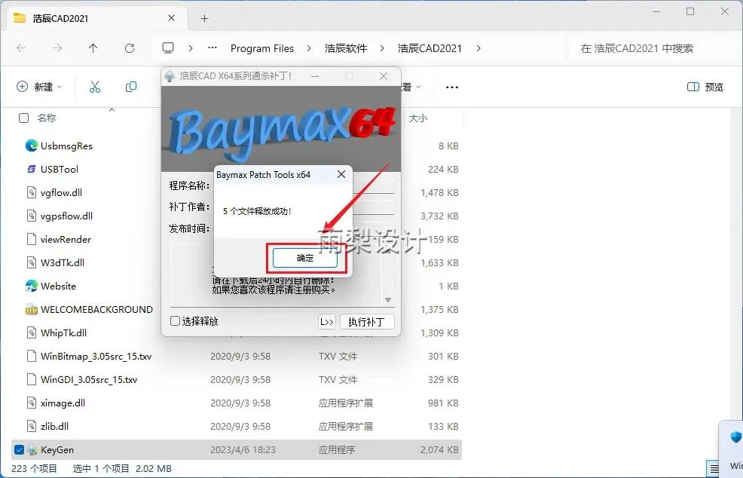Toggle the 预览 preview pane
This screenshot has height=478, width=743.
coord(705,87)
